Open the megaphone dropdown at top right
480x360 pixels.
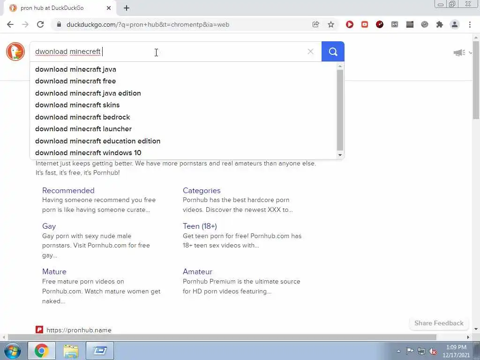click(462, 52)
